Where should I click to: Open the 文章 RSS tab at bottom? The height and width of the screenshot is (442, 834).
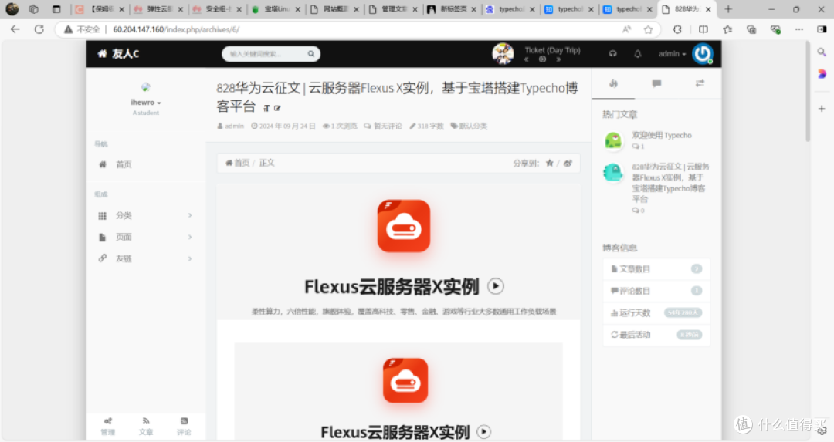pos(146,427)
